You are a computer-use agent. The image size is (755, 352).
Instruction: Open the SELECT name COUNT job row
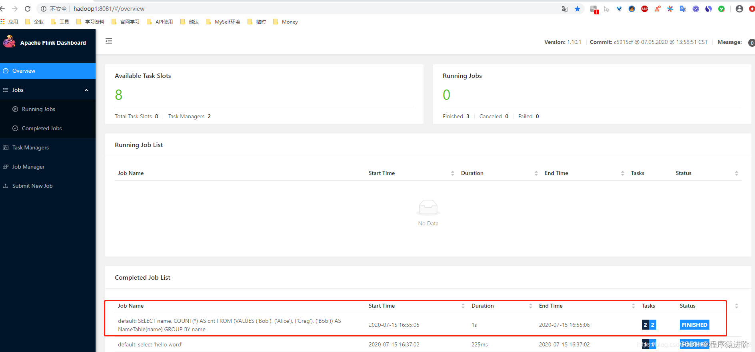(x=428, y=325)
